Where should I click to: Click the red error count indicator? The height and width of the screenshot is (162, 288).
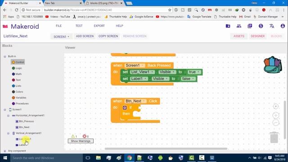click(85, 136)
